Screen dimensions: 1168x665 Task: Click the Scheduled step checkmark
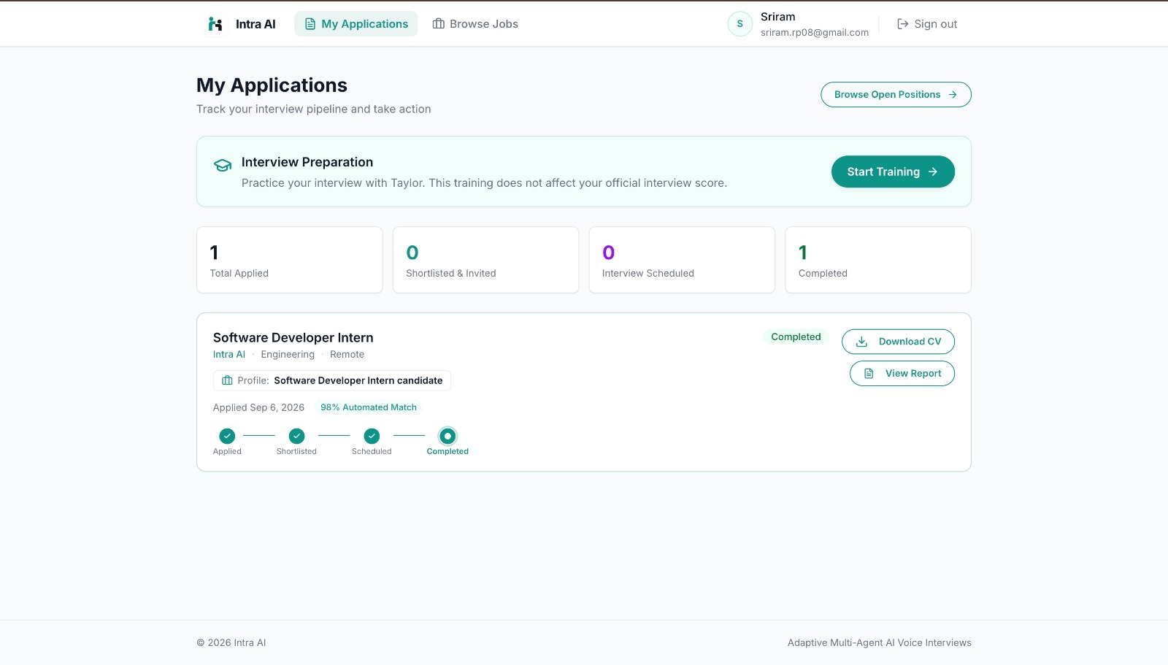(x=372, y=436)
